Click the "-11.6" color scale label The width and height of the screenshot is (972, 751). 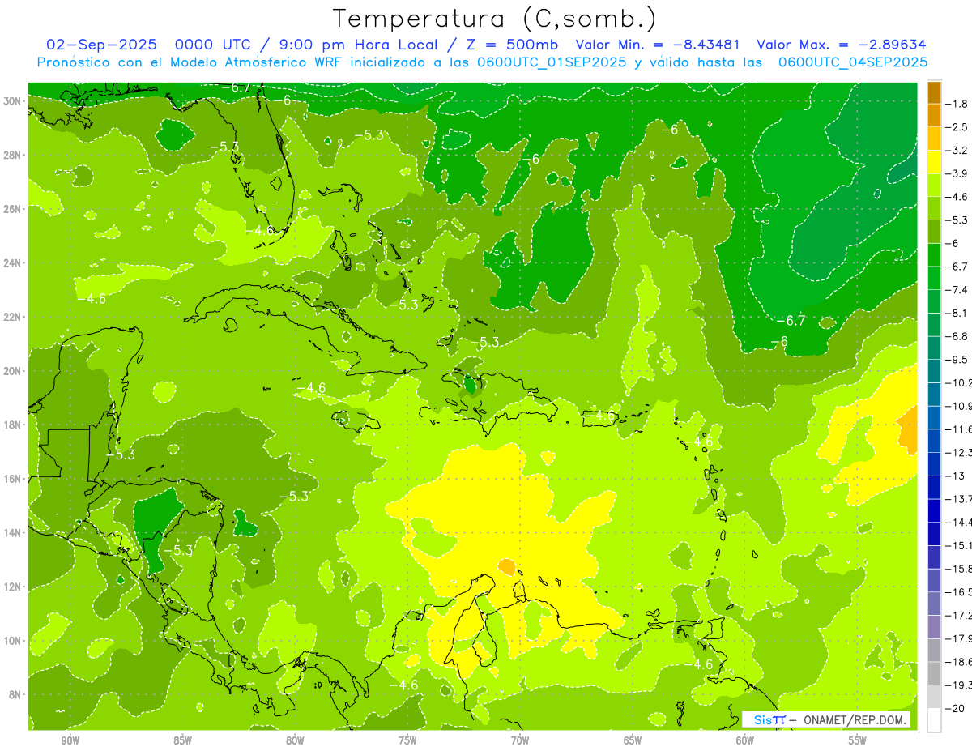point(958,429)
